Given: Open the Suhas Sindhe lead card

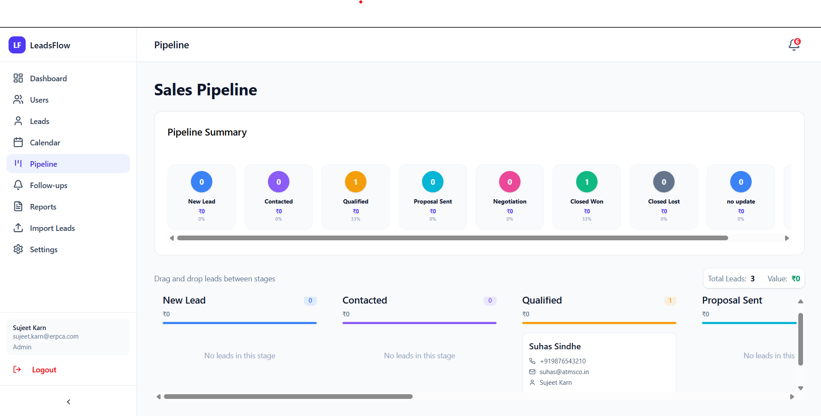Looking at the screenshot, I should point(598,363).
